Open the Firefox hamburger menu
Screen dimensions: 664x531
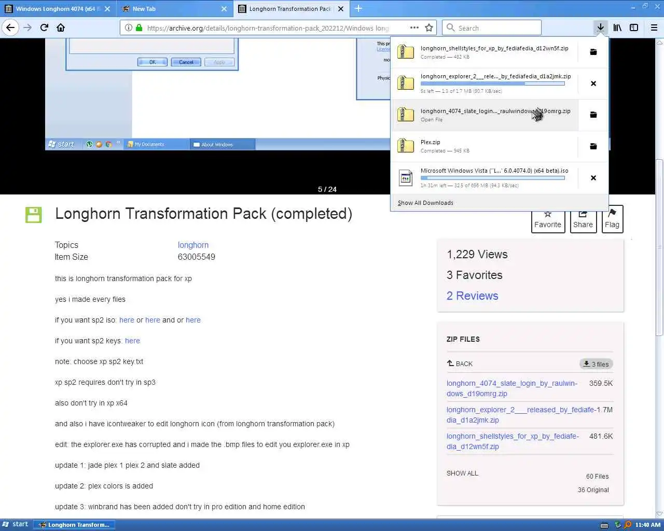point(654,27)
